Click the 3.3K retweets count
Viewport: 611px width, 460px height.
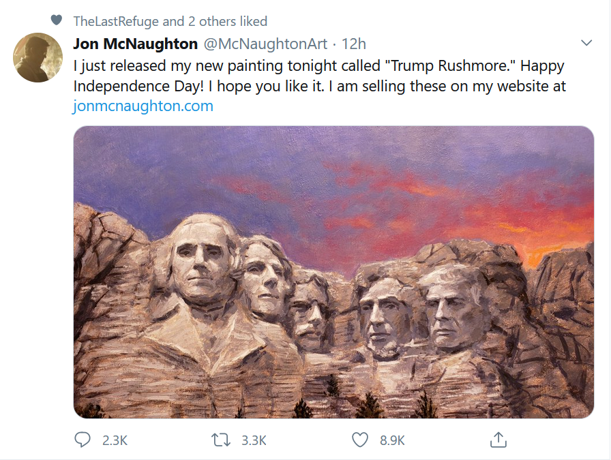254,441
